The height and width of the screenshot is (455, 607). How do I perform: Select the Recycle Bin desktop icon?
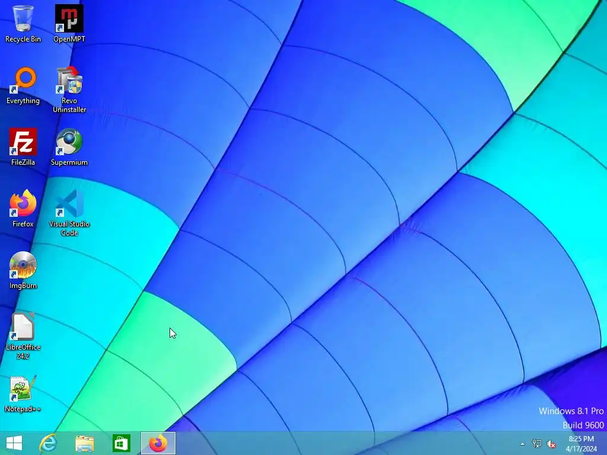click(x=23, y=24)
